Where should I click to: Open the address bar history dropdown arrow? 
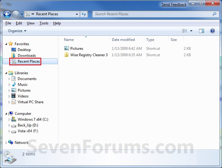click(77, 14)
